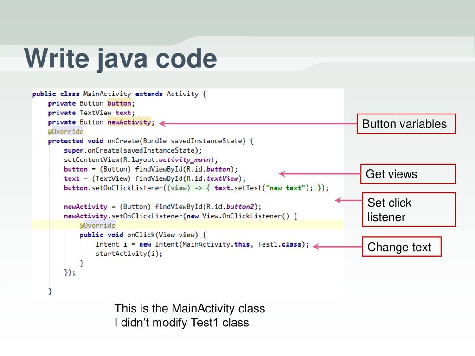Click the line 'startActivity(i);'

pos(129,254)
